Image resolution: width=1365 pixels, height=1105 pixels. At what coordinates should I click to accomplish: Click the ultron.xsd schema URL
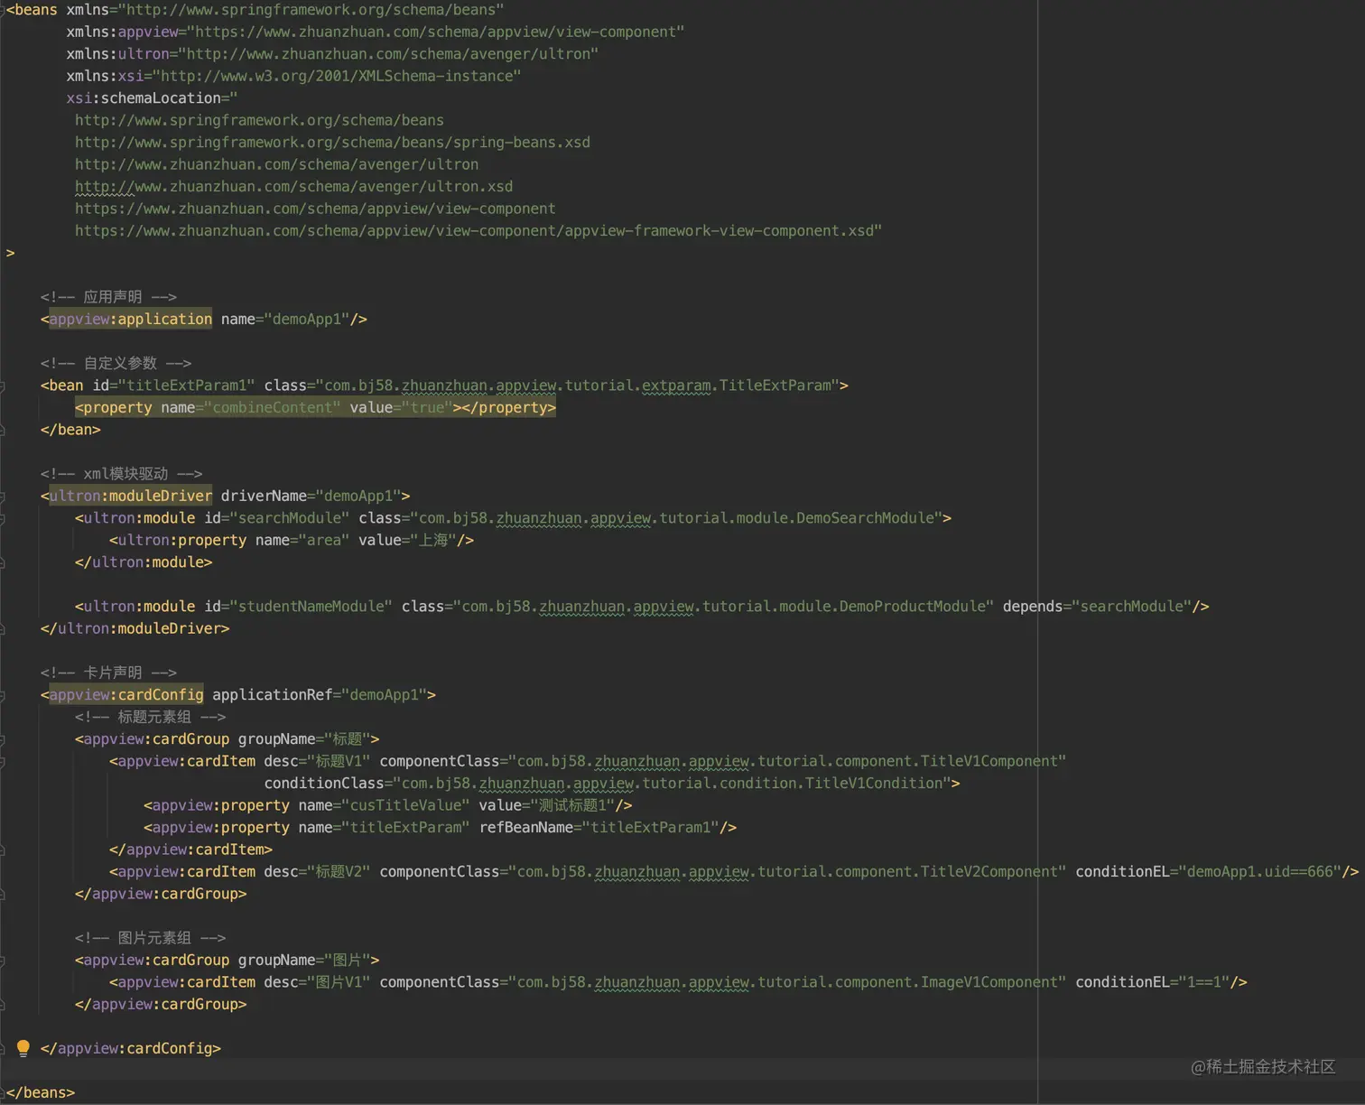tap(294, 187)
